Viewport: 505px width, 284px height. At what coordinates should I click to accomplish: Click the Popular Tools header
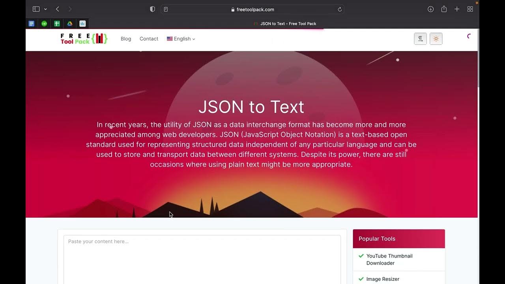[399, 239]
